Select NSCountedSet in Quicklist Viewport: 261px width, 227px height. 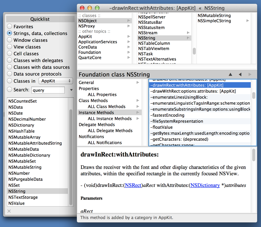(x=38, y=101)
